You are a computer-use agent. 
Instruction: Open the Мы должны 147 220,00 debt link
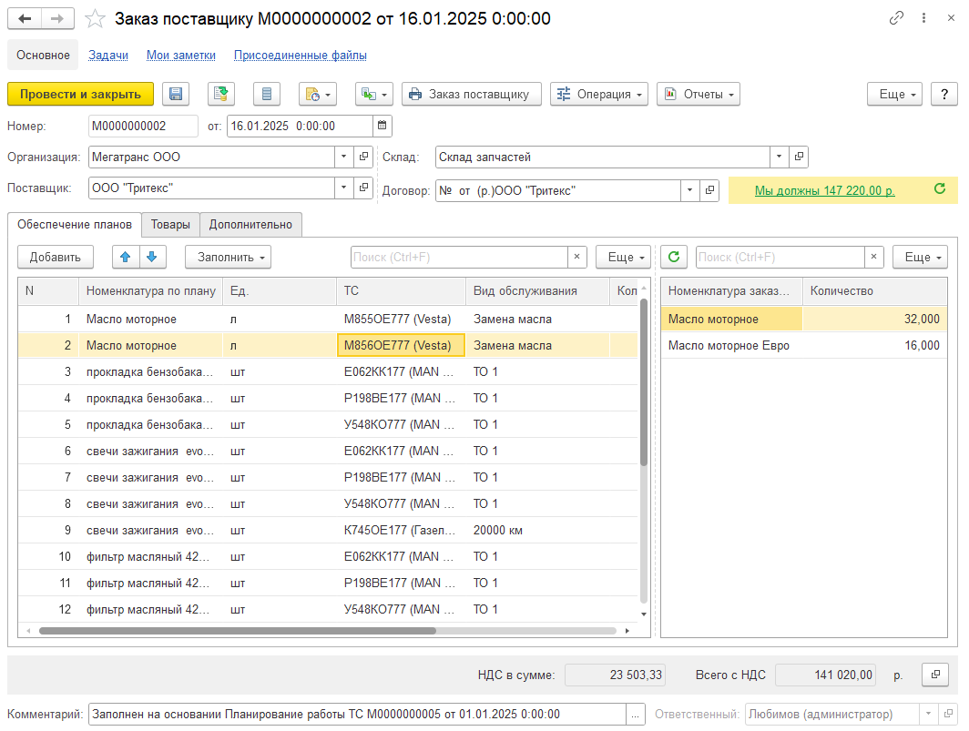[x=824, y=190]
